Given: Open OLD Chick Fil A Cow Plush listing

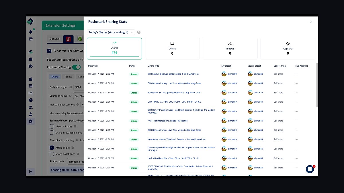Looking at the screenshot, I should [x=180, y=168].
